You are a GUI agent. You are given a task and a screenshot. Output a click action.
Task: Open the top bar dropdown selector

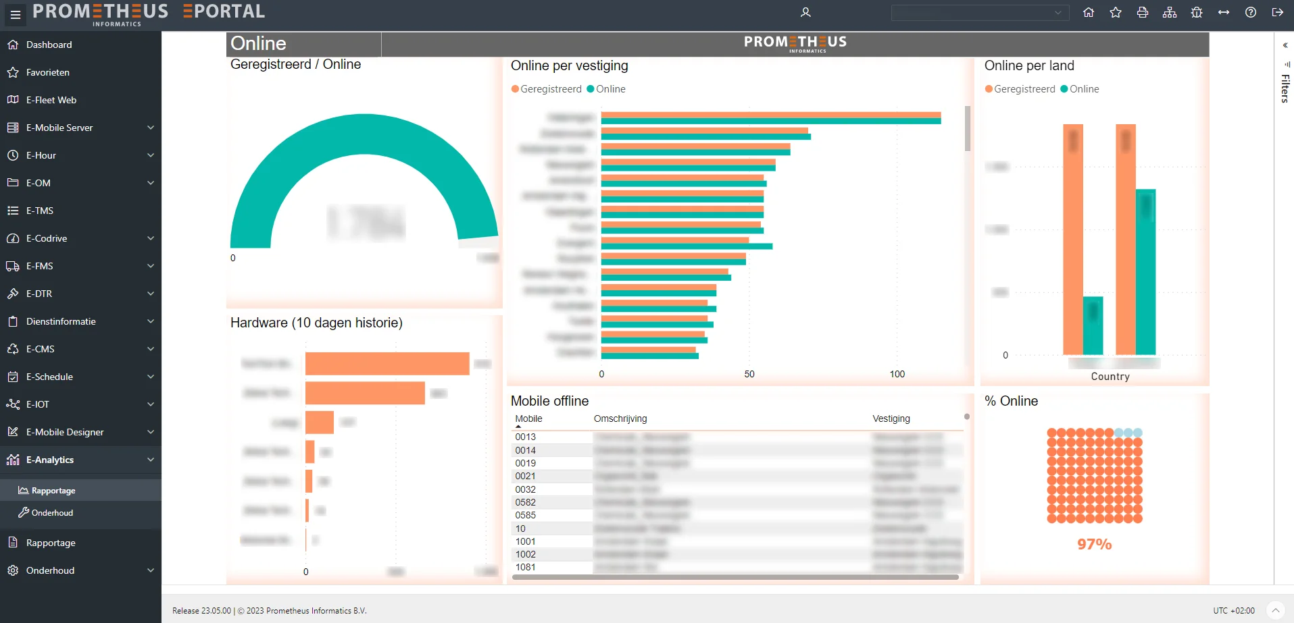pyautogui.click(x=980, y=13)
